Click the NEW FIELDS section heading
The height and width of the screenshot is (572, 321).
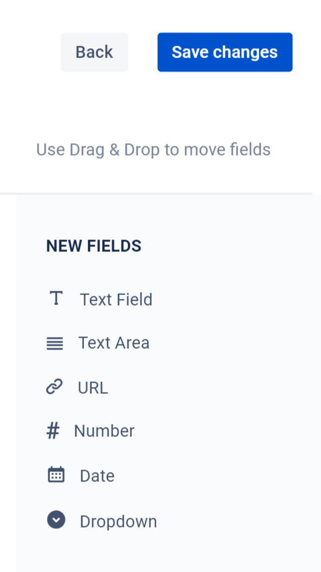pyautogui.click(x=94, y=246)
